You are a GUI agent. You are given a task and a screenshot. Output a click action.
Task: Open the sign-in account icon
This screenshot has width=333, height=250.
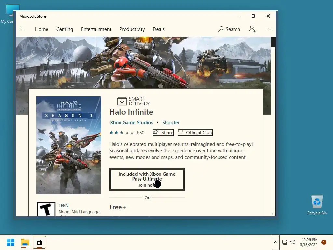(252, 29)
